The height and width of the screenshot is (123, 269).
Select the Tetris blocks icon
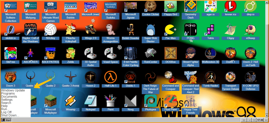pyautogui.click(x=210, y=30)
